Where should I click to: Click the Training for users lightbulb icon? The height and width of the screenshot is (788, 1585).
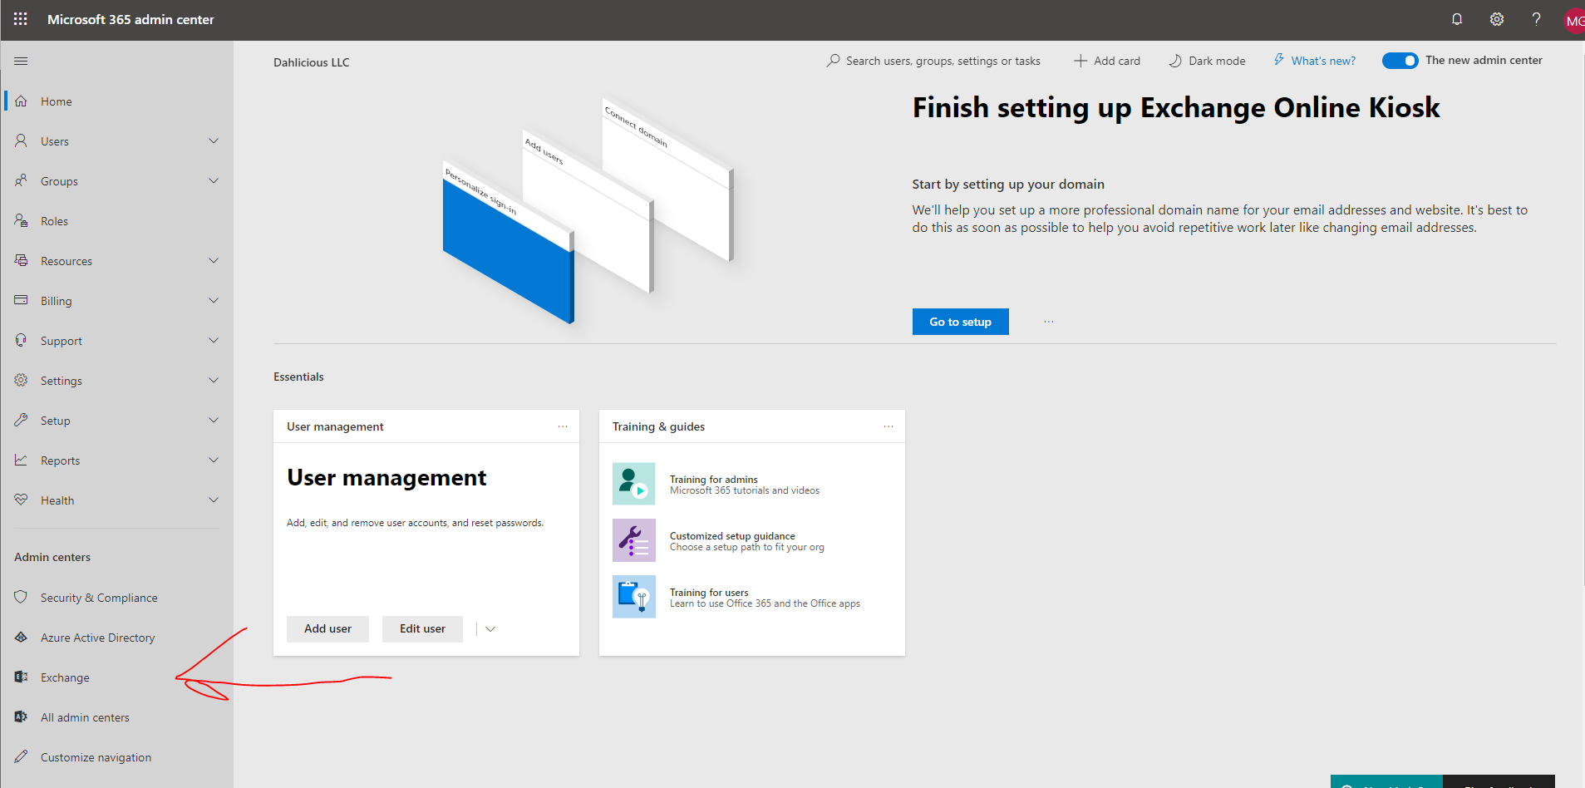[634, 597]
